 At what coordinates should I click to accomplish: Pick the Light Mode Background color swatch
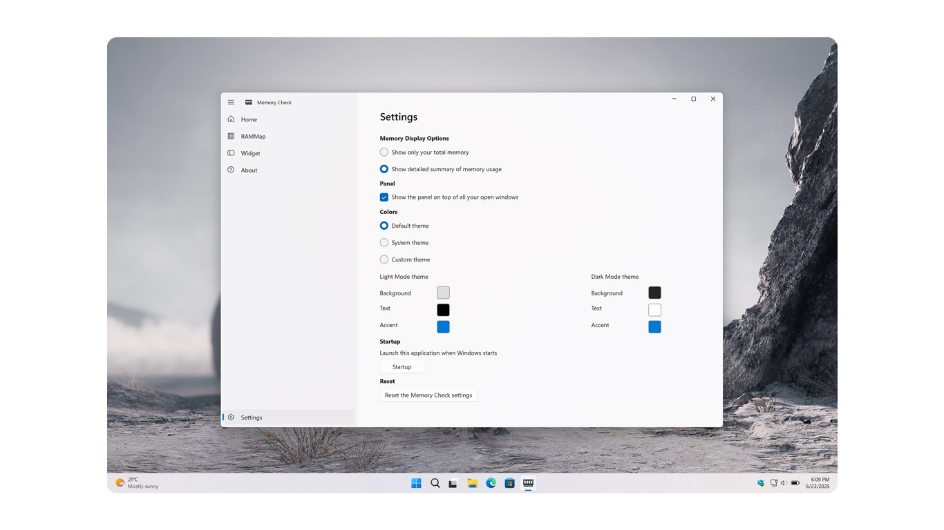pyautogui.click(x=443, y=293)
